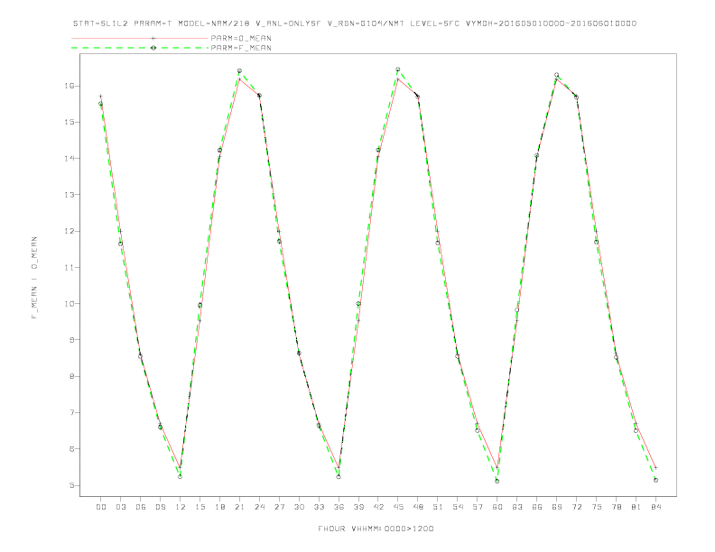Click V_RGN=G104/NMT in the chart title
The width and height of the screenshot is (715, 552).
pyautogui.click(x=367, y=23)
